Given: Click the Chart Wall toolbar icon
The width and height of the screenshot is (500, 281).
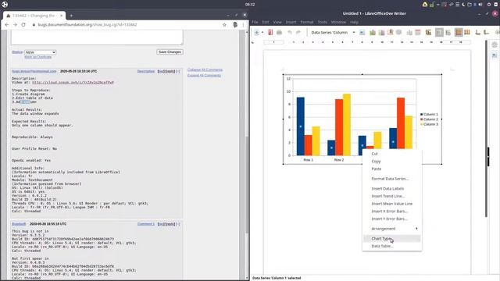Looking at the screenshot, I should tap(390, 32).
